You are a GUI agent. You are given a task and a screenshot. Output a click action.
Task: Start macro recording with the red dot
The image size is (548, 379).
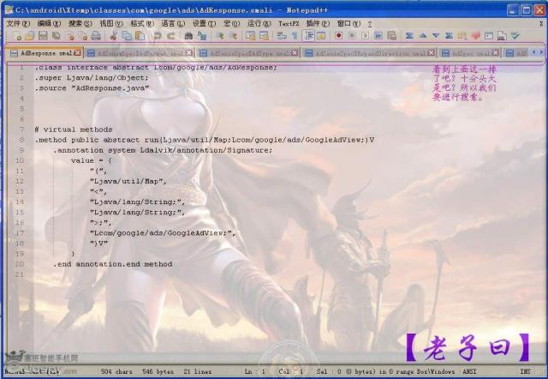[338, 36]
